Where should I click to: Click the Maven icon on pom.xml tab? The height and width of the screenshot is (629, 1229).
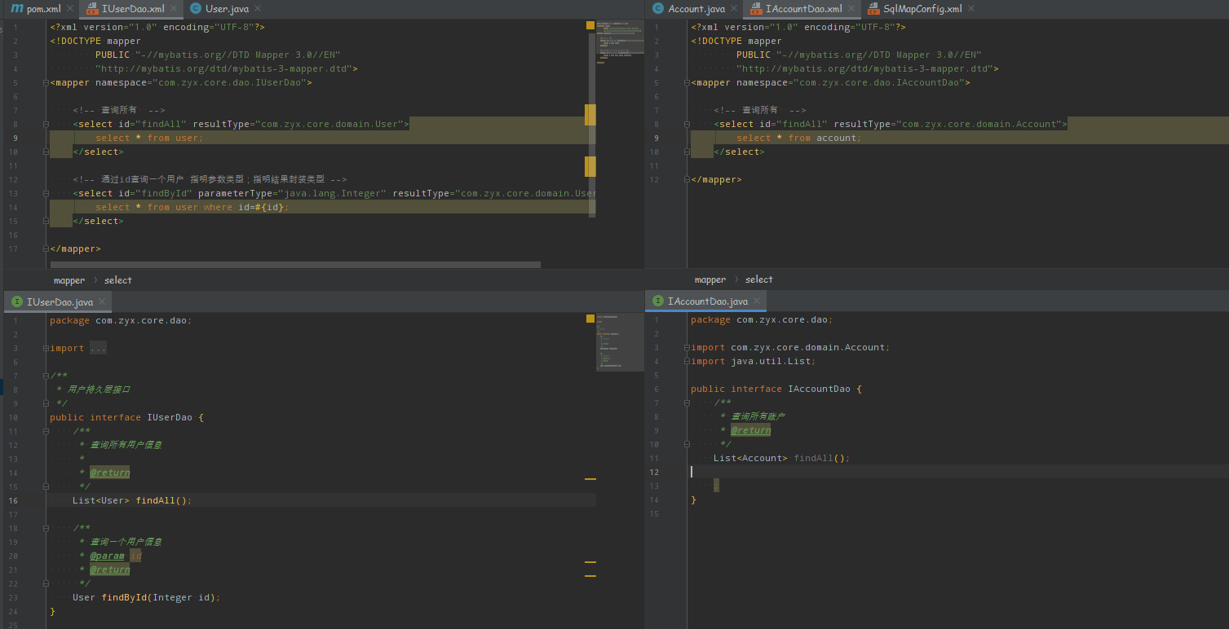(x=16, y=9)
